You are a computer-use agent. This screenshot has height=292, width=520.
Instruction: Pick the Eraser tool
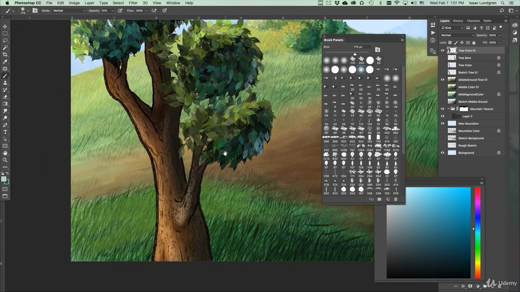point(5,97)
